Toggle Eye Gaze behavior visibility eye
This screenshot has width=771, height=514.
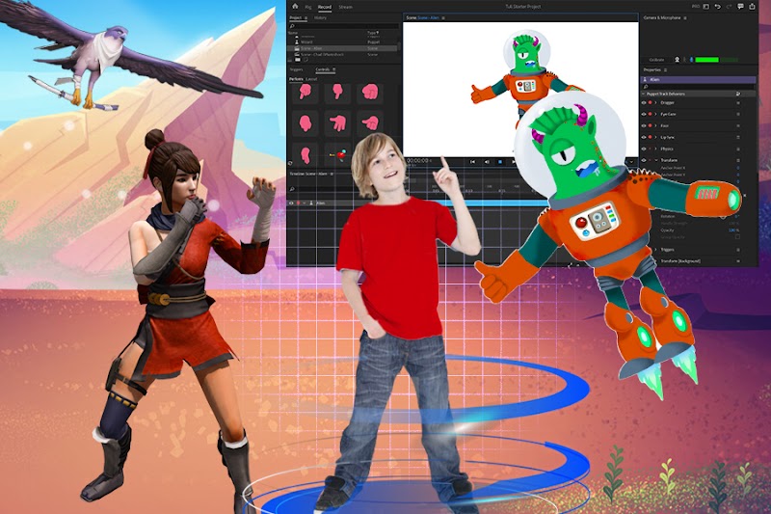point(644,114)
